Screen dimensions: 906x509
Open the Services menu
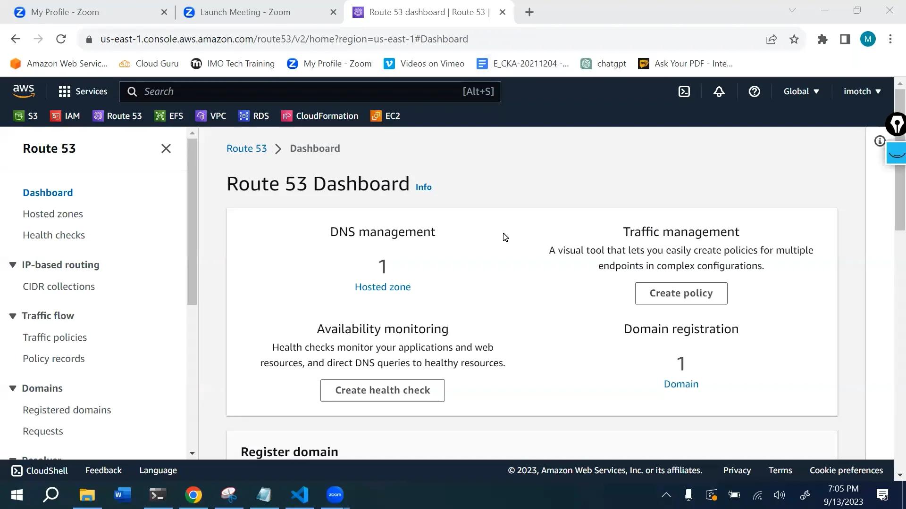click(x=83, y=91)
